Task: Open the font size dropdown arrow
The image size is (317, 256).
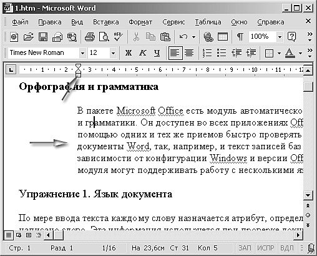Action: pyautogui.click(x=113, y=53)
